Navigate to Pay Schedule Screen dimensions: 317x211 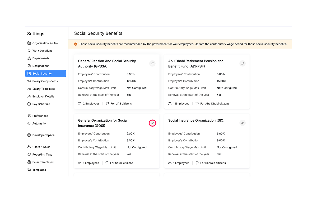[x=41, y=104]
